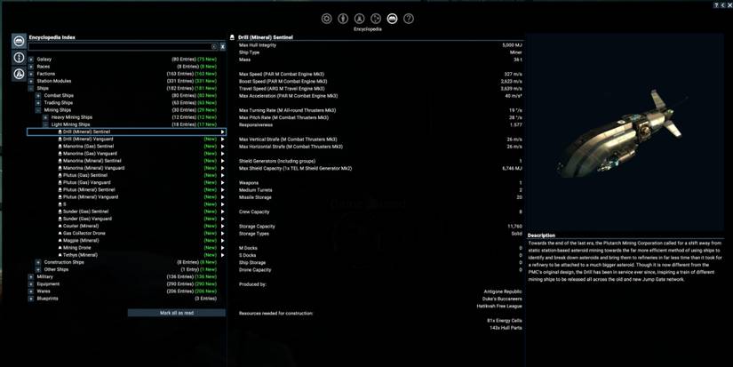Expand the Factions category

(31, 74)
